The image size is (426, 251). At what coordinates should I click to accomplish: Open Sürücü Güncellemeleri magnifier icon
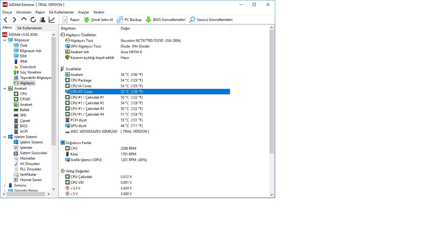[192, 20]
